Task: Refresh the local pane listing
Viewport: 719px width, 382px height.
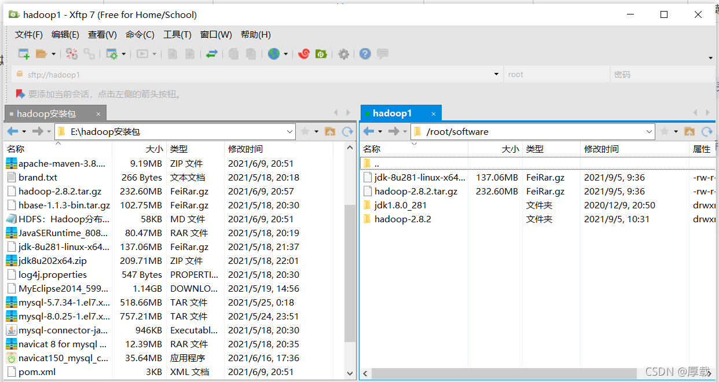Action: 347,131
